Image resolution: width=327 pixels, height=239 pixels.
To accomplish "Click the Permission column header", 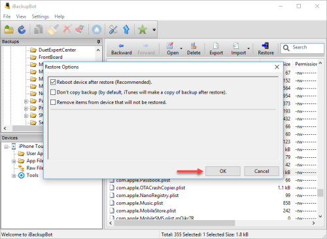I will coord(306,64).
